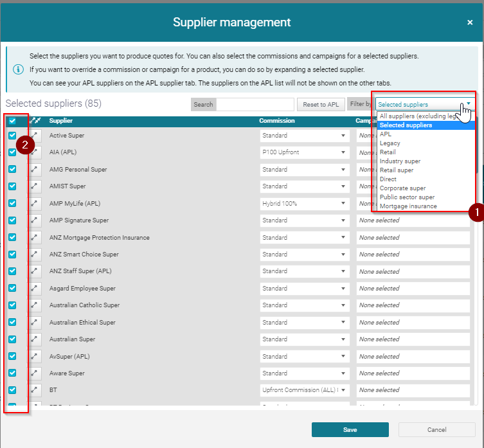Uncheck the AIA (APL) checkbox
This screenshot has height=448, width=484.
pyautogui.click(x=12, y=152)
